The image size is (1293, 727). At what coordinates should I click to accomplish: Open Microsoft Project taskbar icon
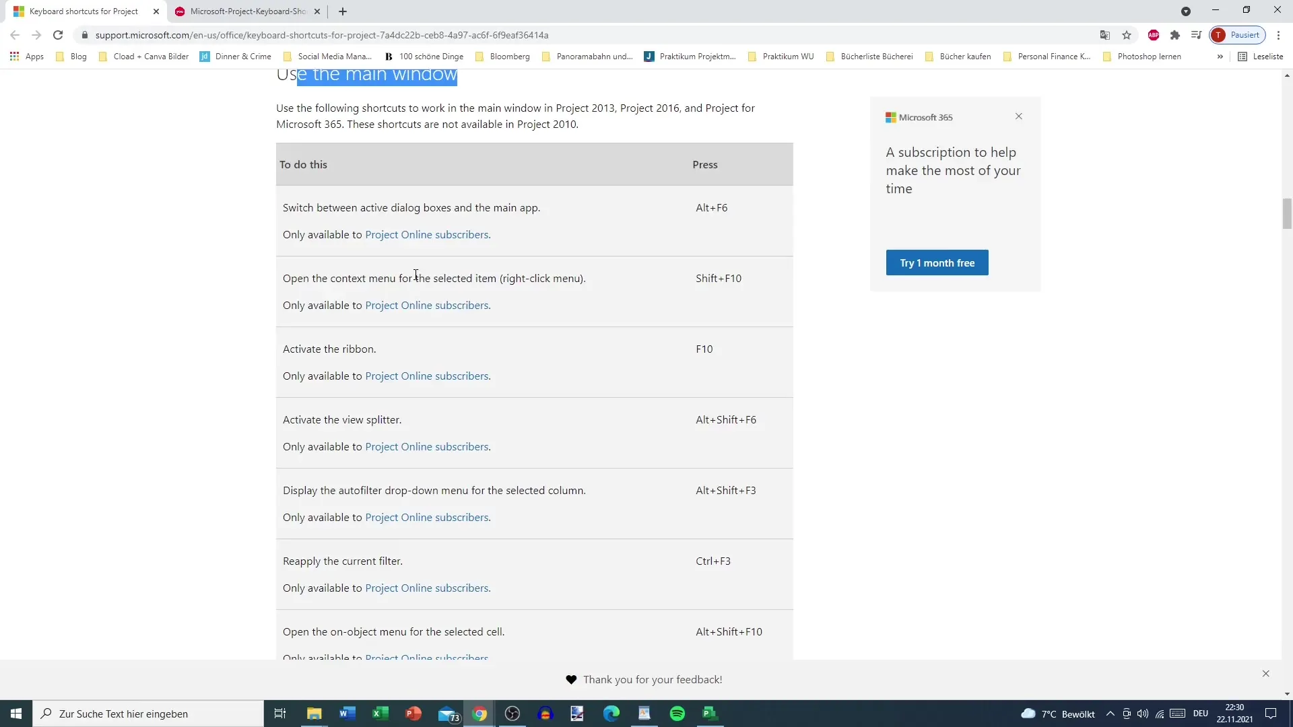click(710, 713)
